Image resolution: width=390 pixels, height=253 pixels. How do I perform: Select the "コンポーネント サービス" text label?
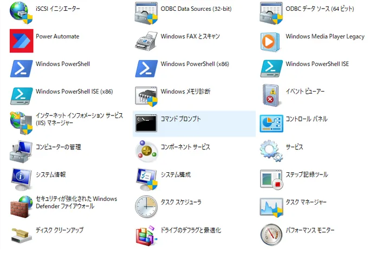[185, 147]
